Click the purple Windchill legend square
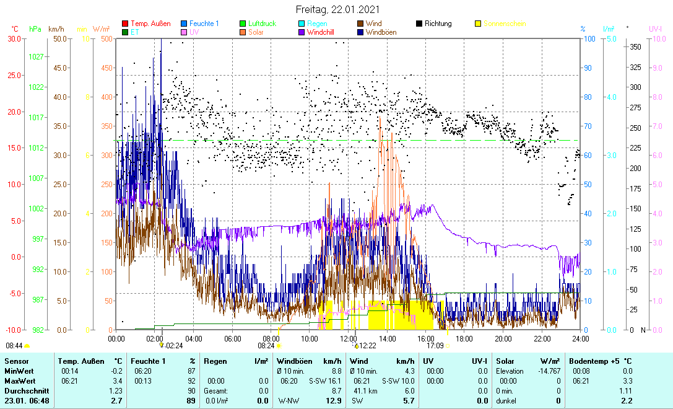 pyautogui.click(x=302, y=32)
